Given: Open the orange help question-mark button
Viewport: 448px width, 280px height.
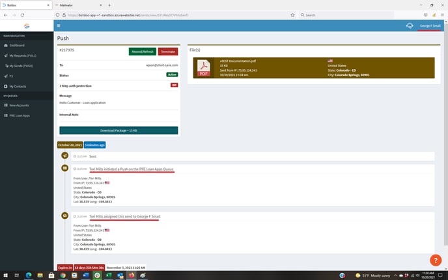Looking at the screenshot, I should (x=432, y=259).
